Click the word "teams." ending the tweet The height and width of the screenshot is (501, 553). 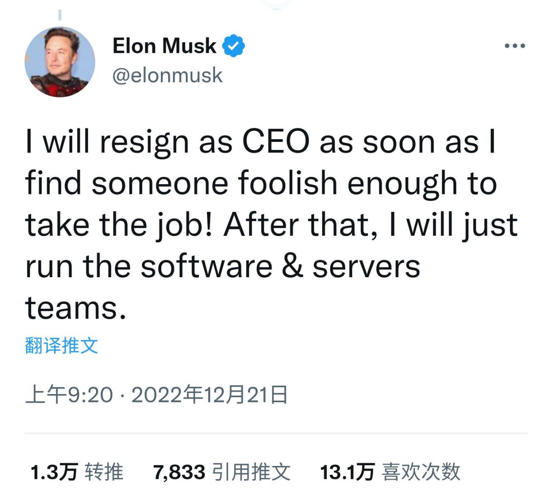76,308
